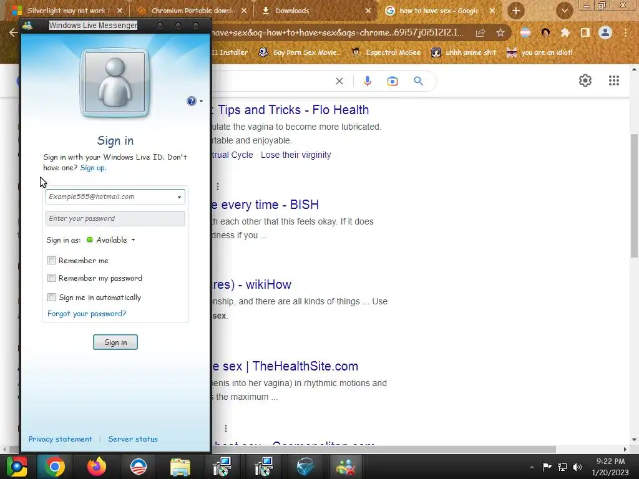Click the Messenger title bar icon
This screenshot has width=639, height=479.
(27, 25)
